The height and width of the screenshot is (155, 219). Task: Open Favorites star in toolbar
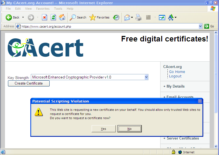tap(100, 17)
